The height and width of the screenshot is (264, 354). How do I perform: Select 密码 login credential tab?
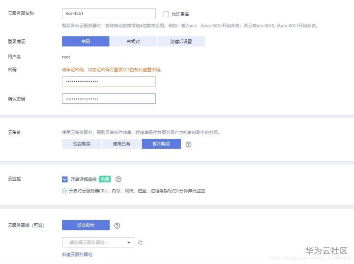86,41
